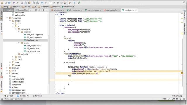Click the Help question mark icon
The height and width of the screenshot is (105, 187).
click(74, 3)
